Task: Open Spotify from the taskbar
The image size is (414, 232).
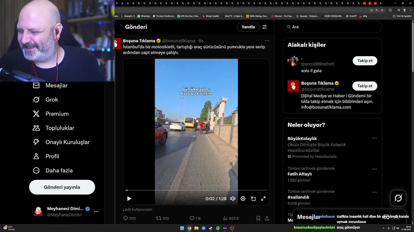Action: pos(218,228)
